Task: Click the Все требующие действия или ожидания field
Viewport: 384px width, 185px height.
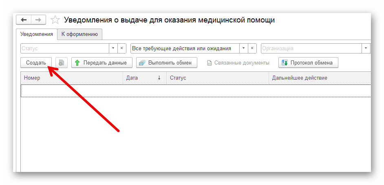Action: pyautogui.click(x=185, y=48)
